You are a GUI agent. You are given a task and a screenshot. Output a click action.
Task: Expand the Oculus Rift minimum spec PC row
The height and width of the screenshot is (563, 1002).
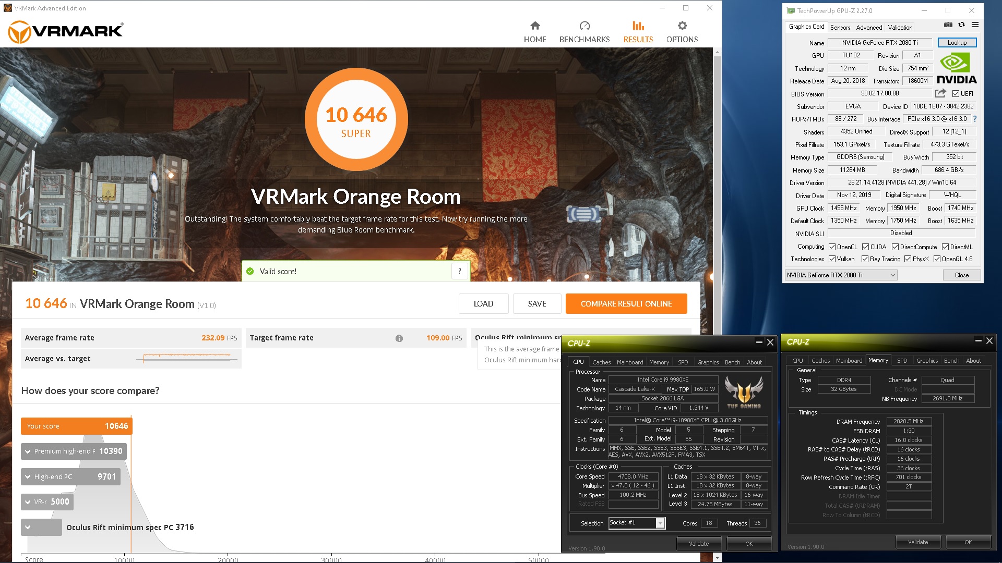tap(41, 528)
